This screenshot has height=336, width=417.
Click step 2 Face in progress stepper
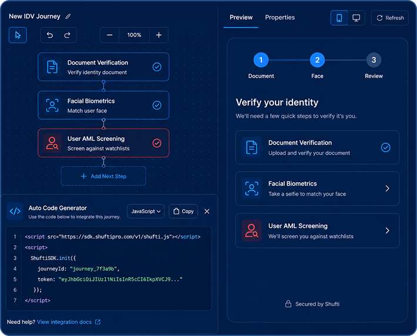[x=317, y=60]
